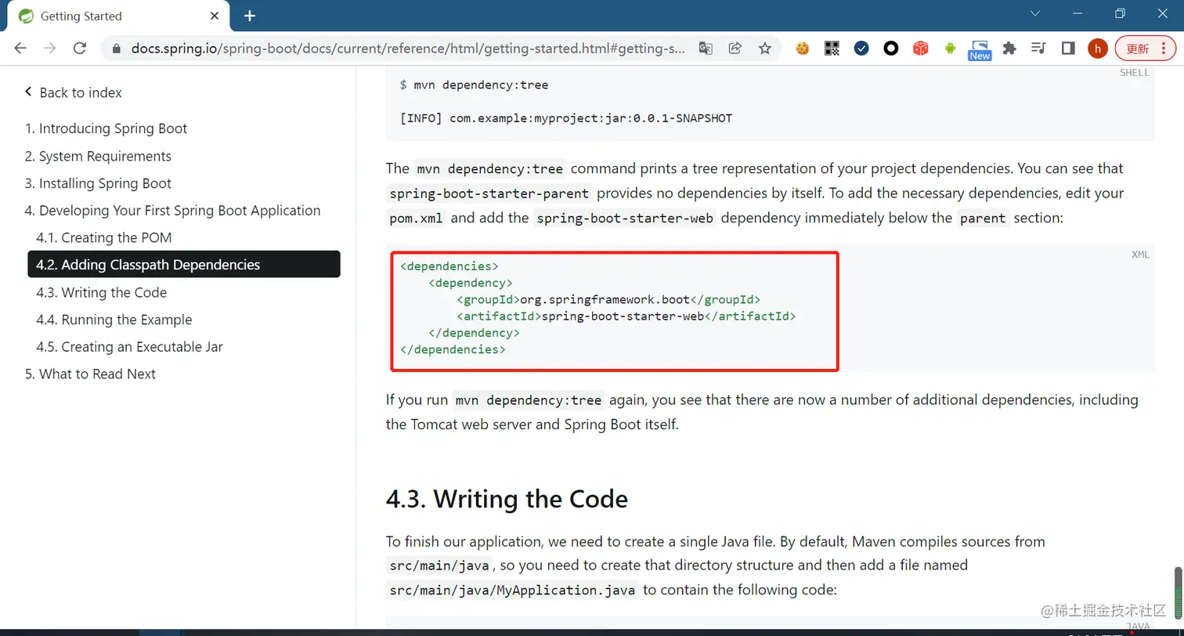This screenshot has width=1184, height=636.
Task: Open section 5. What to Read Next
Action: click(90, 374)
